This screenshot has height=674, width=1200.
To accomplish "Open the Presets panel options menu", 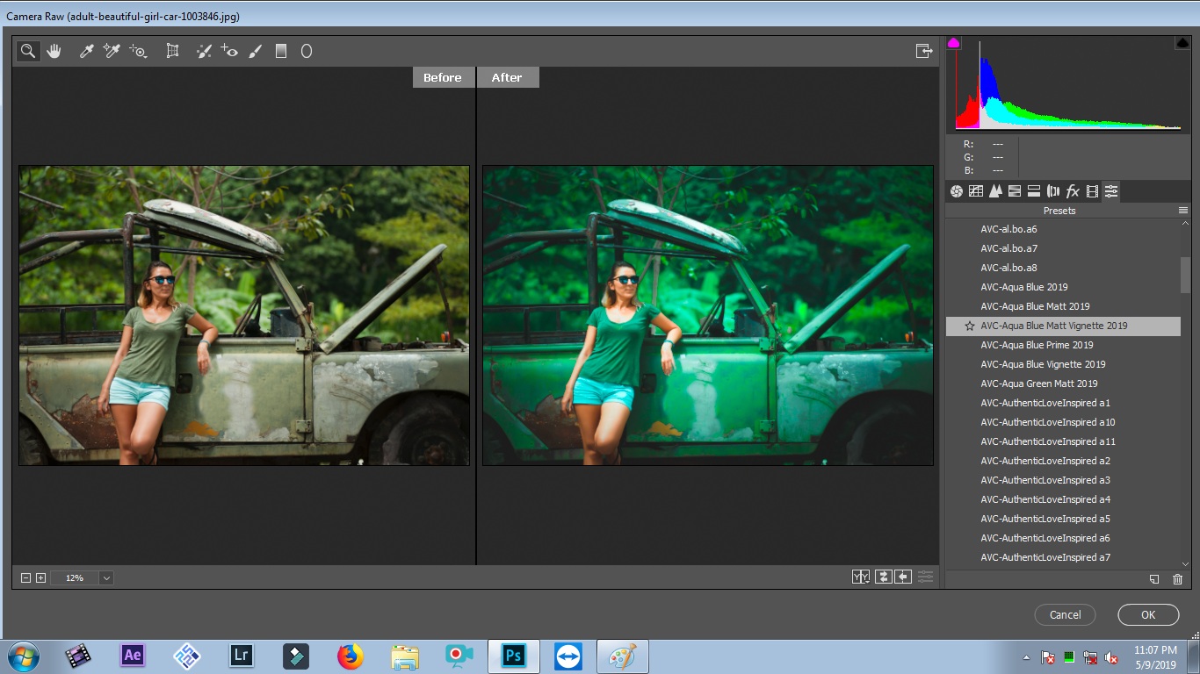I will [1183, 211].
